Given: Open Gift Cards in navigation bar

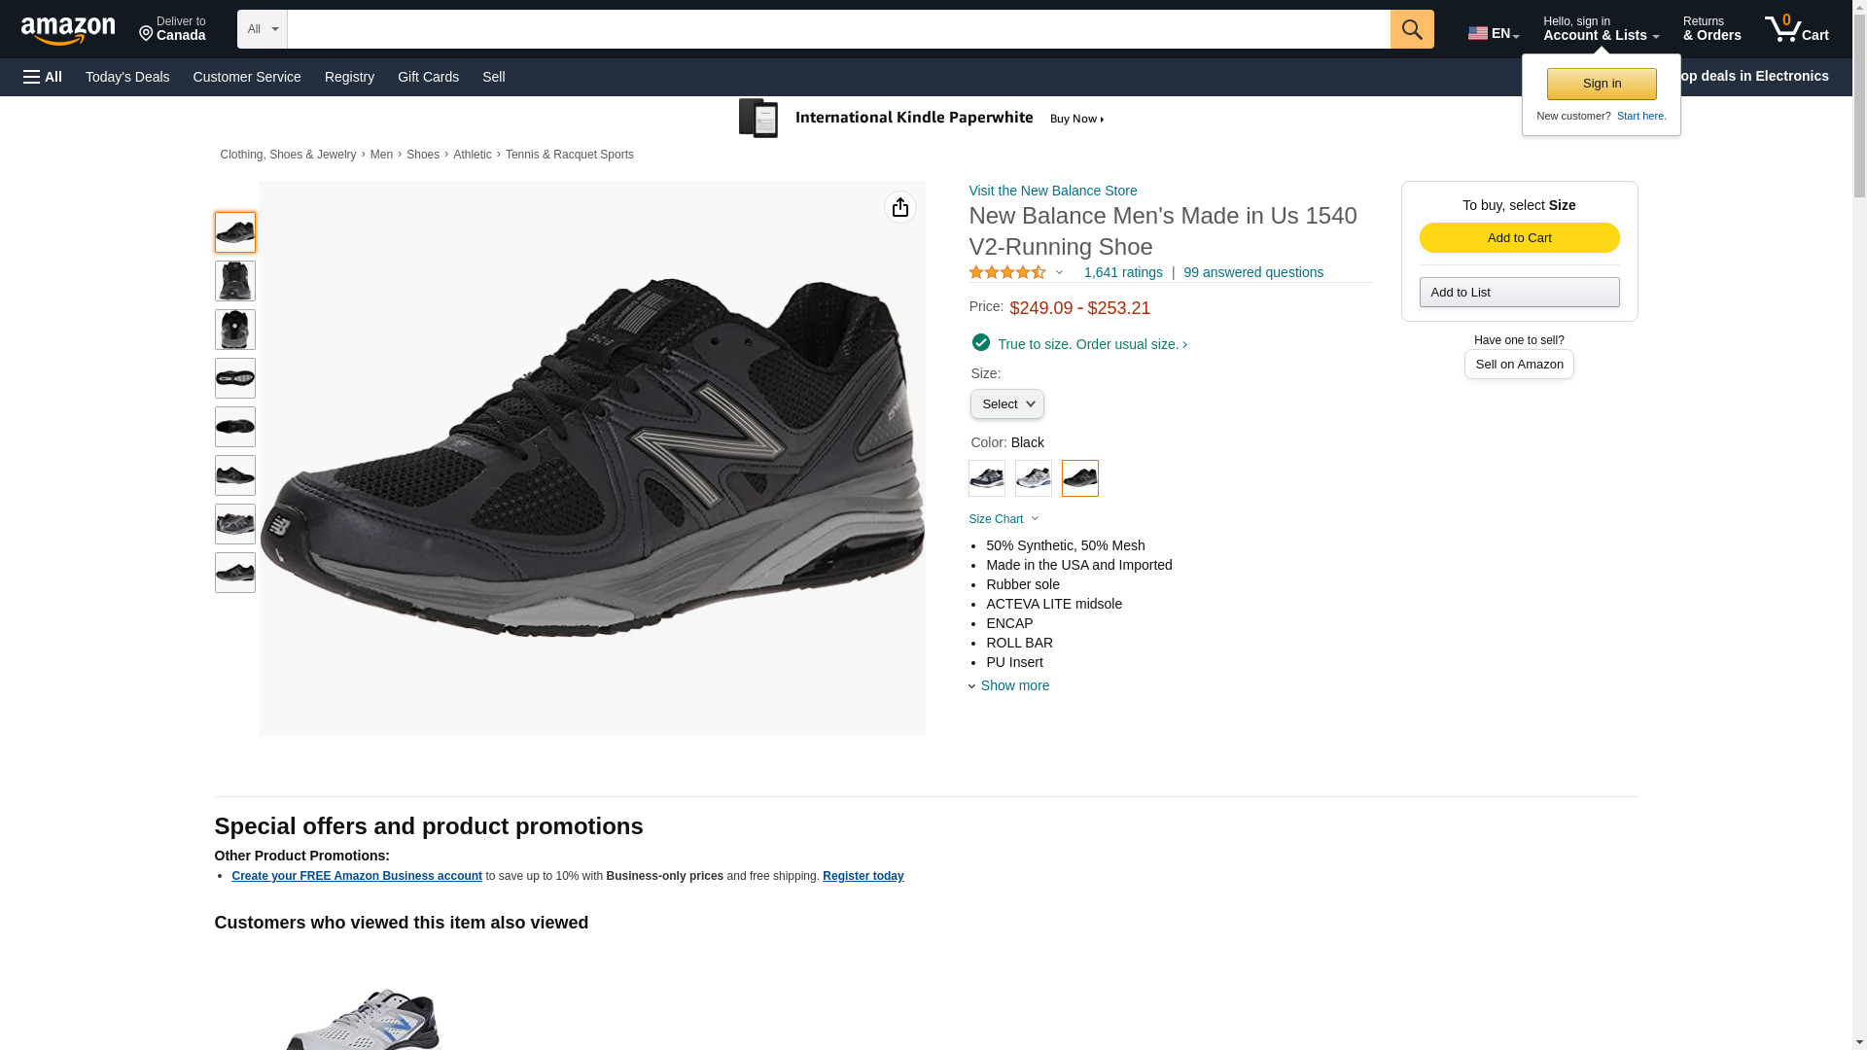Looking at the screenshot, I should (x=428, y=77).
